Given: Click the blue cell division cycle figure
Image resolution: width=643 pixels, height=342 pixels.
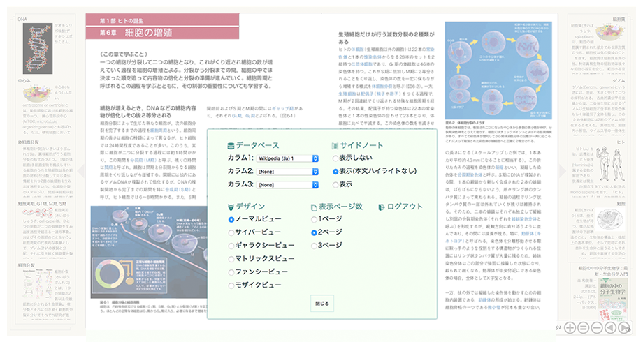Looking at the screenshot, I should (498, 70).
